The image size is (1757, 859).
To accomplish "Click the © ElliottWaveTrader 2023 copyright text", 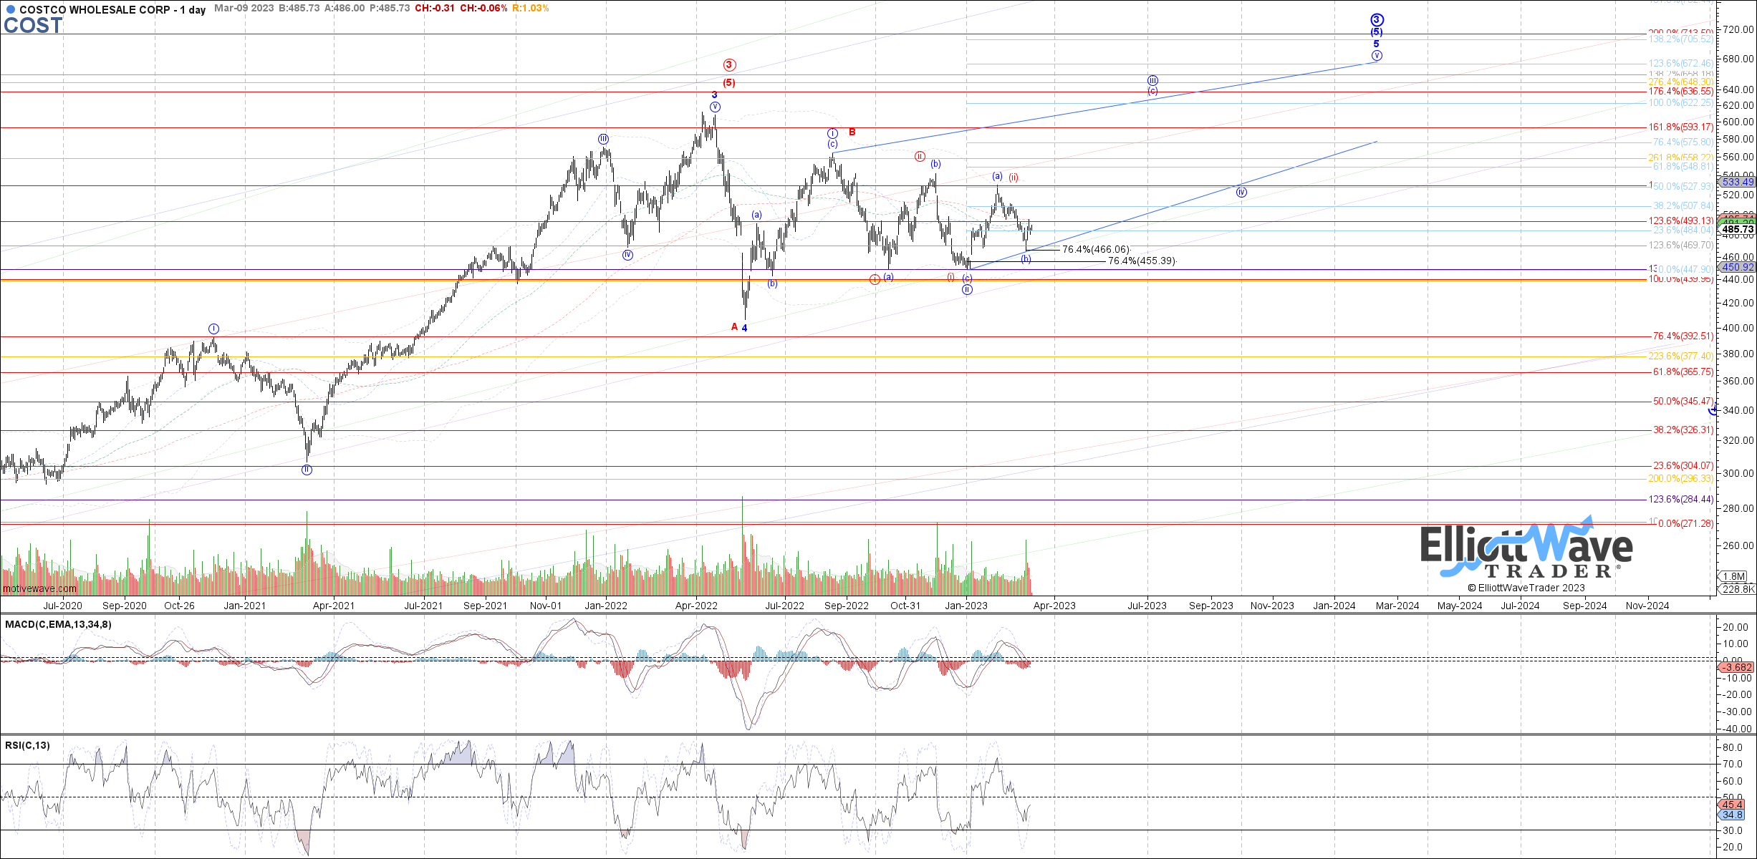I will click(1526, 588).
